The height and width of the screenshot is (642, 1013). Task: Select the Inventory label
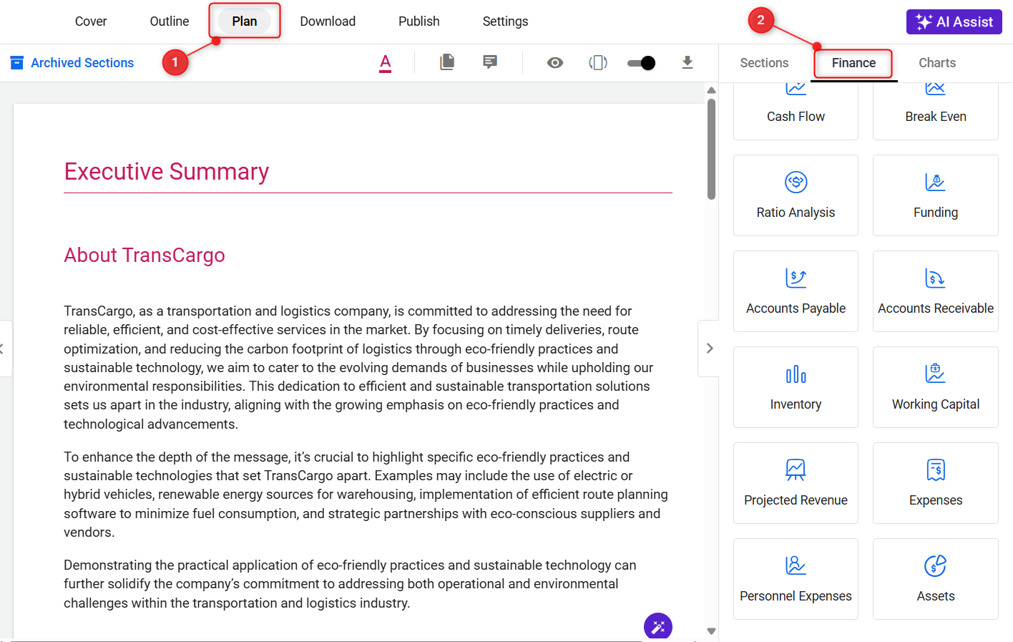(796, 404)
